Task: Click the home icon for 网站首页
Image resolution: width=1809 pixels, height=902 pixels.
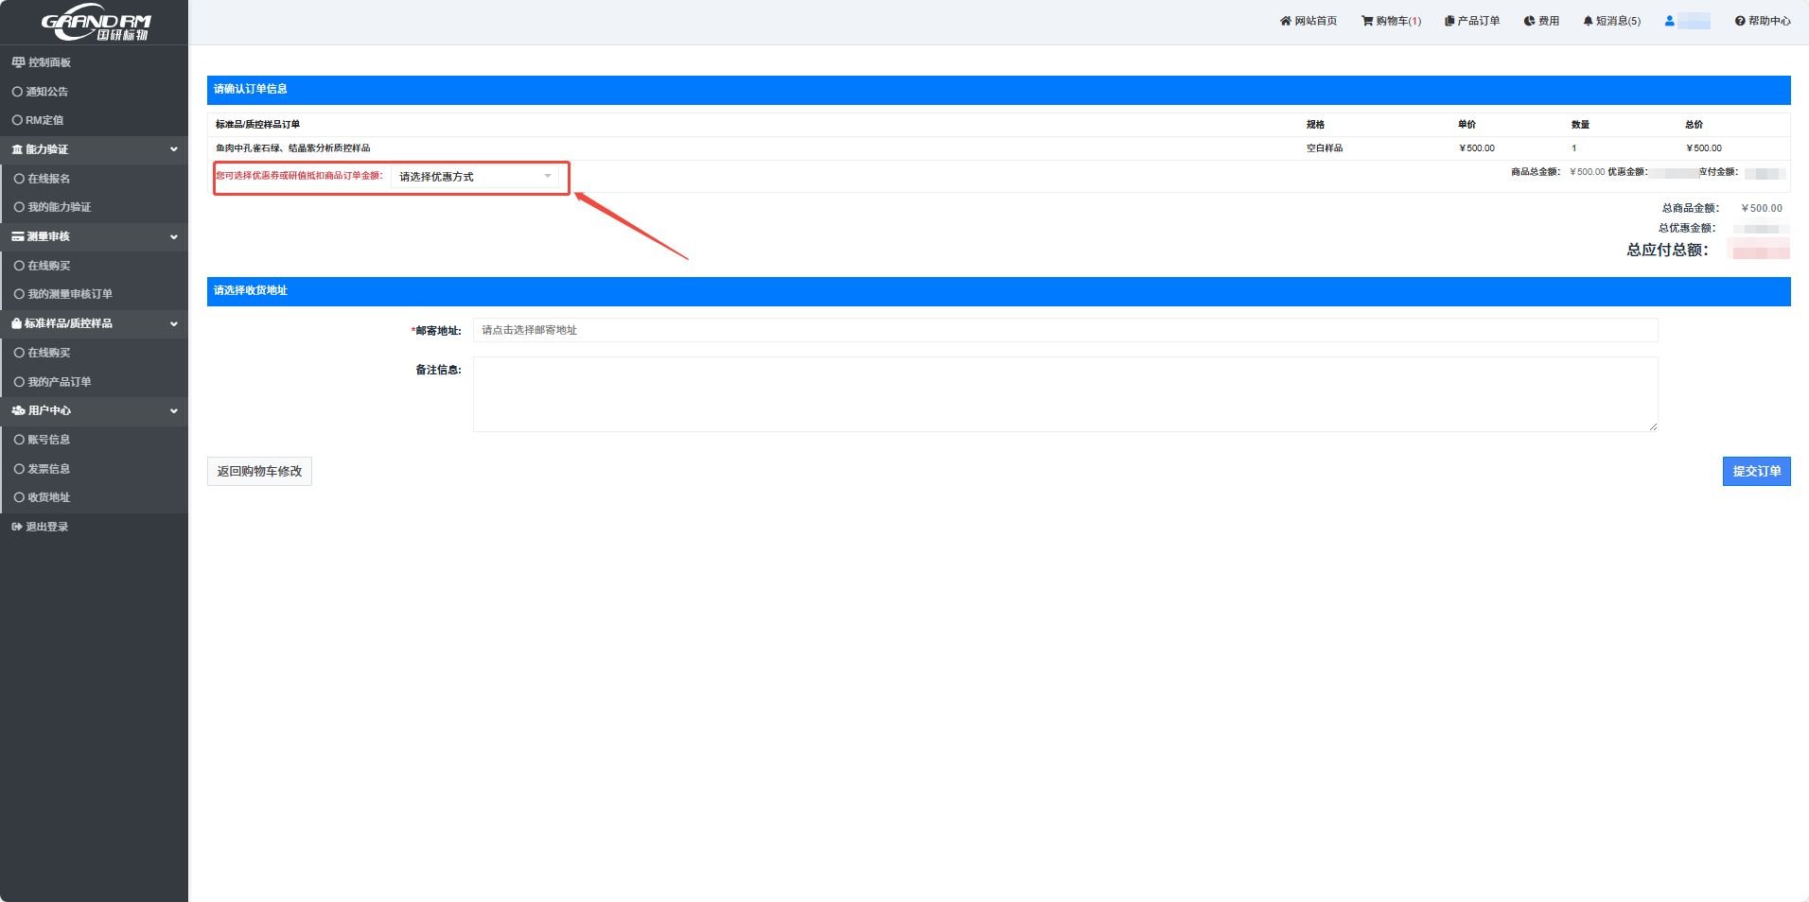Action: 1285,21
